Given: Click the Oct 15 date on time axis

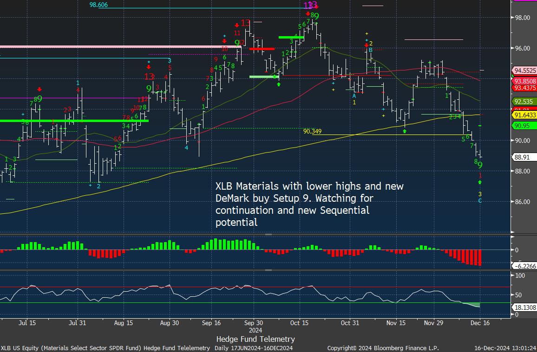Looking at the screenshot, I should pos(299,323).
